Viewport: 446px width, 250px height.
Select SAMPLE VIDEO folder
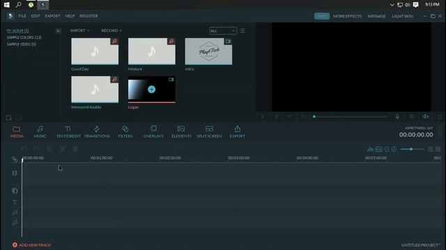click(22, 44)
